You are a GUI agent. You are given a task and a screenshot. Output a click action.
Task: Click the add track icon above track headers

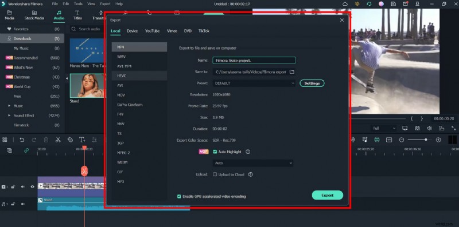pos(9,150)
